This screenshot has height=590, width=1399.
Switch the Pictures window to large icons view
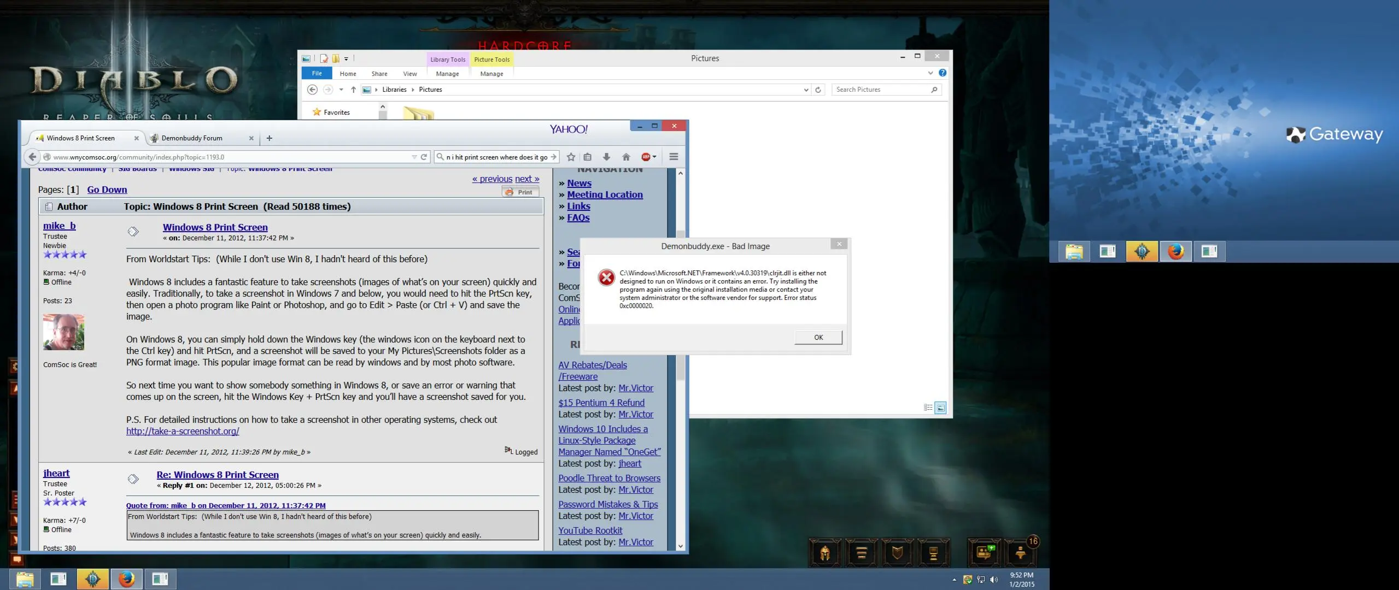point(940,408)
